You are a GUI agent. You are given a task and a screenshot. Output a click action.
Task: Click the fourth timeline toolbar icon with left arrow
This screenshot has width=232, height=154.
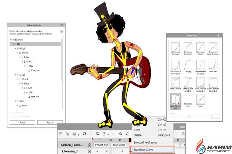pos(84,134)
